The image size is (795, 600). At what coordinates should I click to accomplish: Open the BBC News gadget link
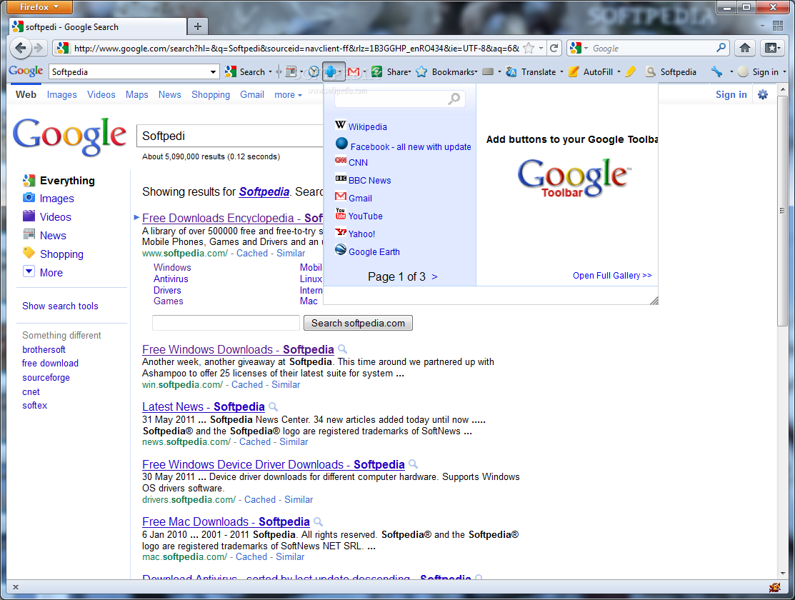coord(369,181)
